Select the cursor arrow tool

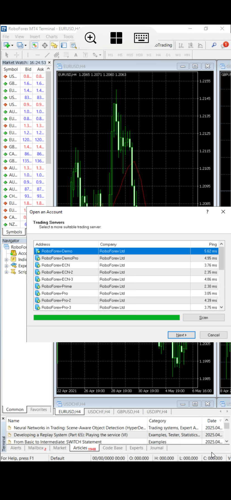7,55
